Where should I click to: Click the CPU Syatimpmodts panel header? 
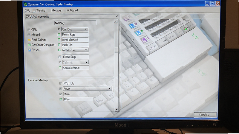tap(72, 16)
